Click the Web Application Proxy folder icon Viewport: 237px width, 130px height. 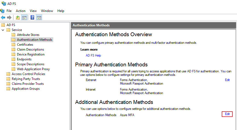tap(13, 69)
